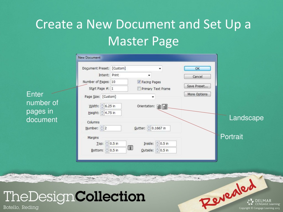Screen dimensions: 283x212
Task: Click the Outside margin field
Action: (168, 150)
